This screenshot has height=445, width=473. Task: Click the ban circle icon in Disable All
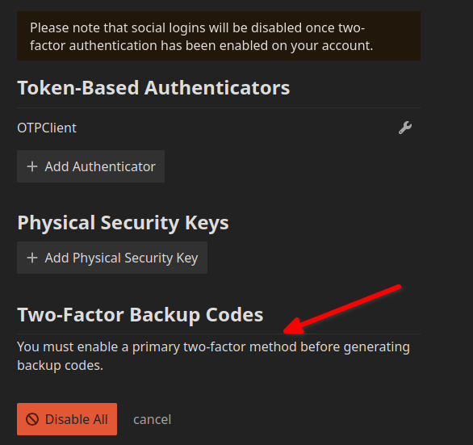(32, 419)
